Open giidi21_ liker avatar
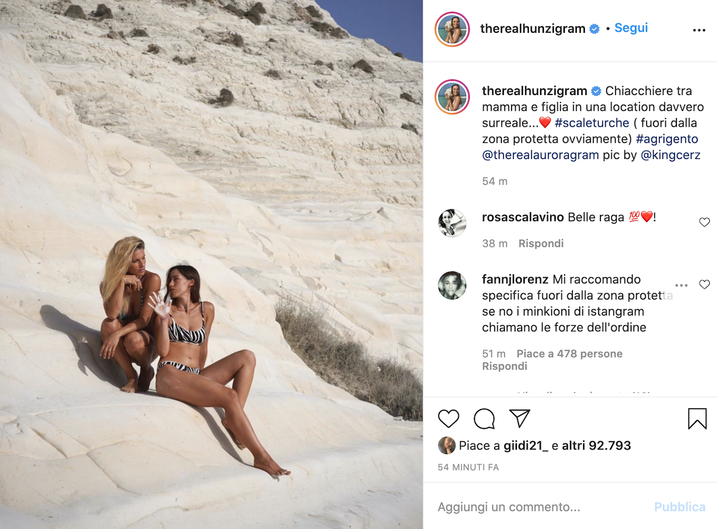Viewport: 717px width, 529px height. [446, 445]
